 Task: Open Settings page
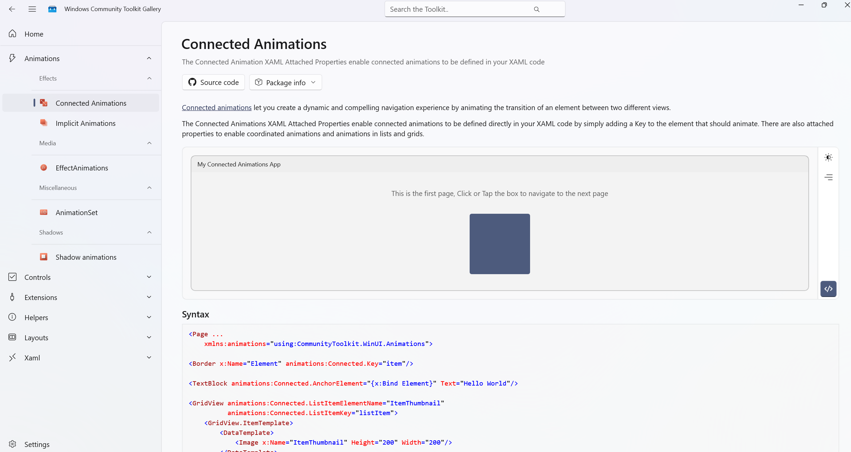pyautogui.click(x=81, y=444)
